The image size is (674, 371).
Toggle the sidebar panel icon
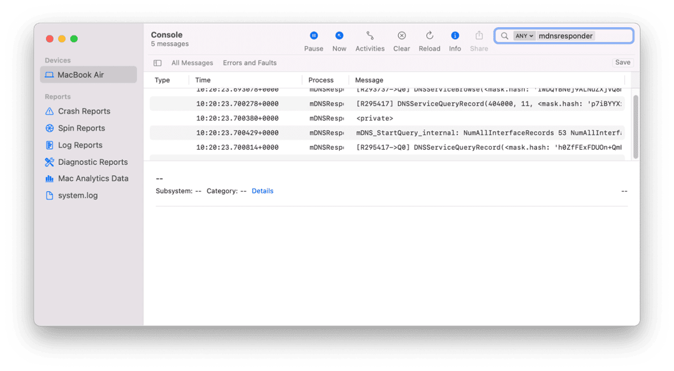point(157,63)
